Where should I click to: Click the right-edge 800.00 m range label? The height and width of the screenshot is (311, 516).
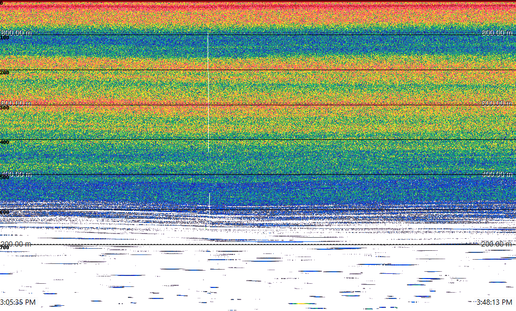[497, 32]
